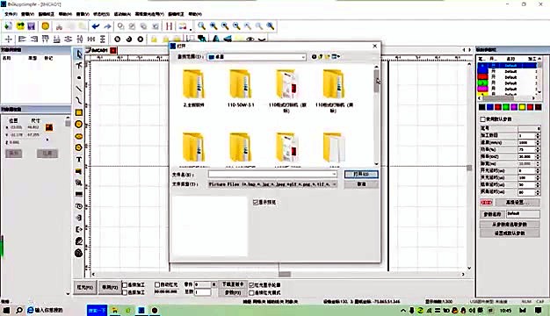Viewport: 550px width, 316px height.
Task: Click the new document icon in toolbar
Action: [8, 26]
